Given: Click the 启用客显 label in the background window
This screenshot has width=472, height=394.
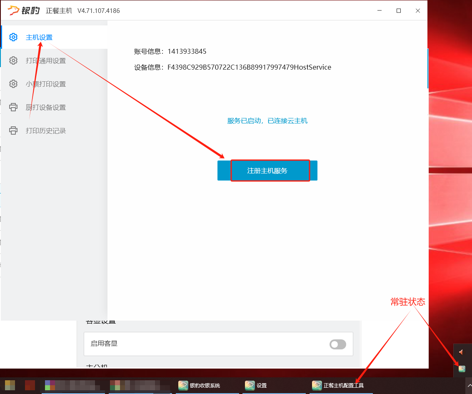Looking at the screenshot, I should 104,344.
